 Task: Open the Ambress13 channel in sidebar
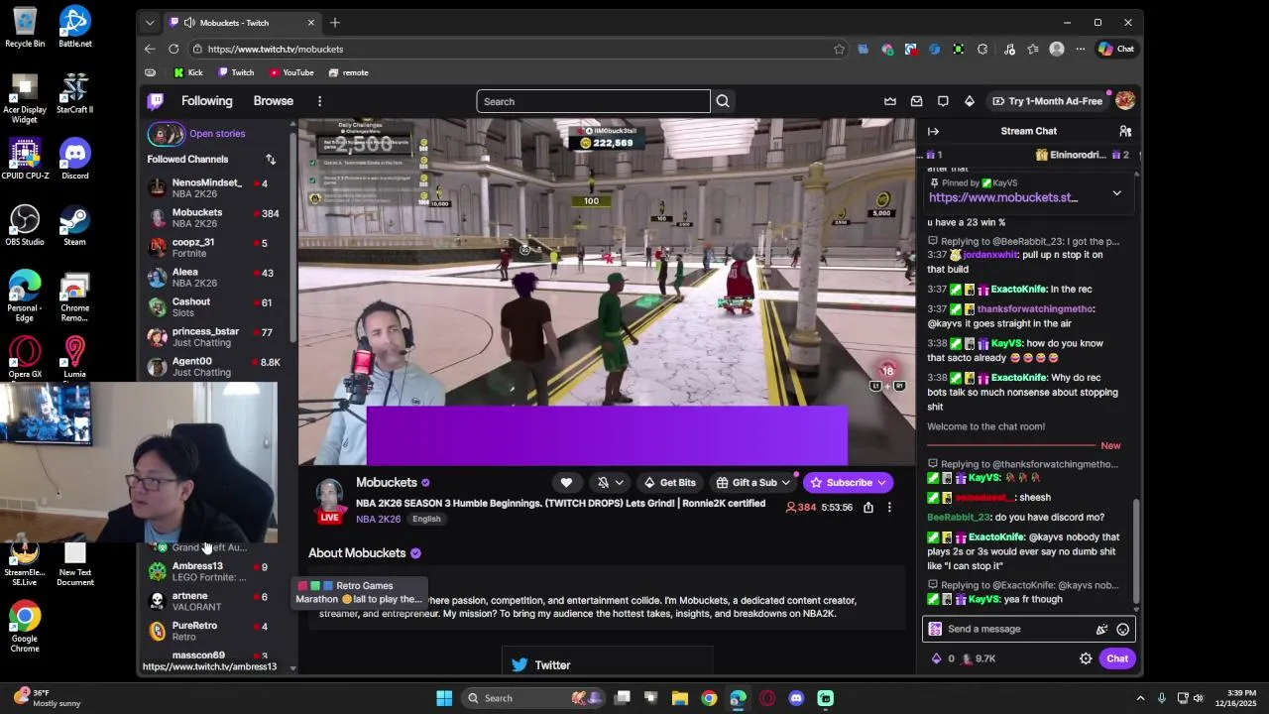click(x=214, y=571)
